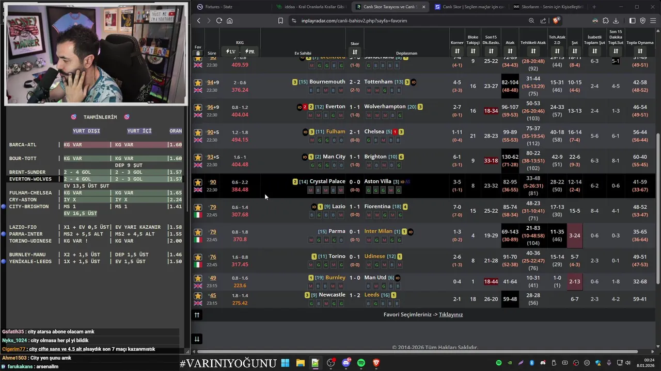Sort by the Atak column arrows
This screenshot has width=661, height=371.
pos(510,51)
